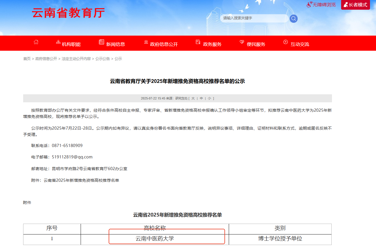Click the 无障碍浏览 wheelchair icon

point(309,5)
